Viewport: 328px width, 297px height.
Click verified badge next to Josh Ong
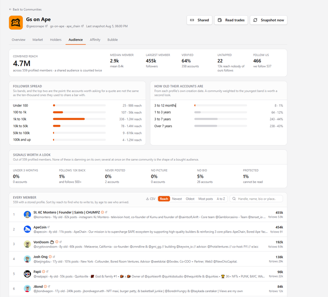pyautogui.click(x=50, y=257)
